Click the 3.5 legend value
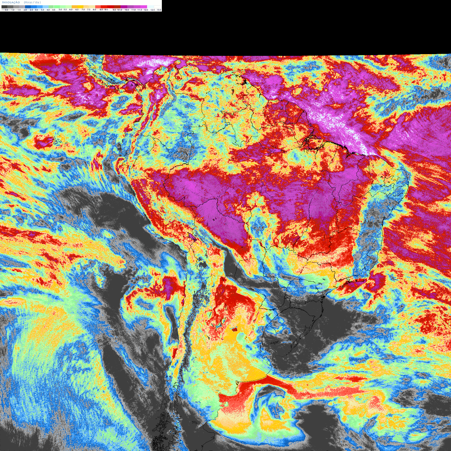This screenshot has width=451, height=451. 43,10
